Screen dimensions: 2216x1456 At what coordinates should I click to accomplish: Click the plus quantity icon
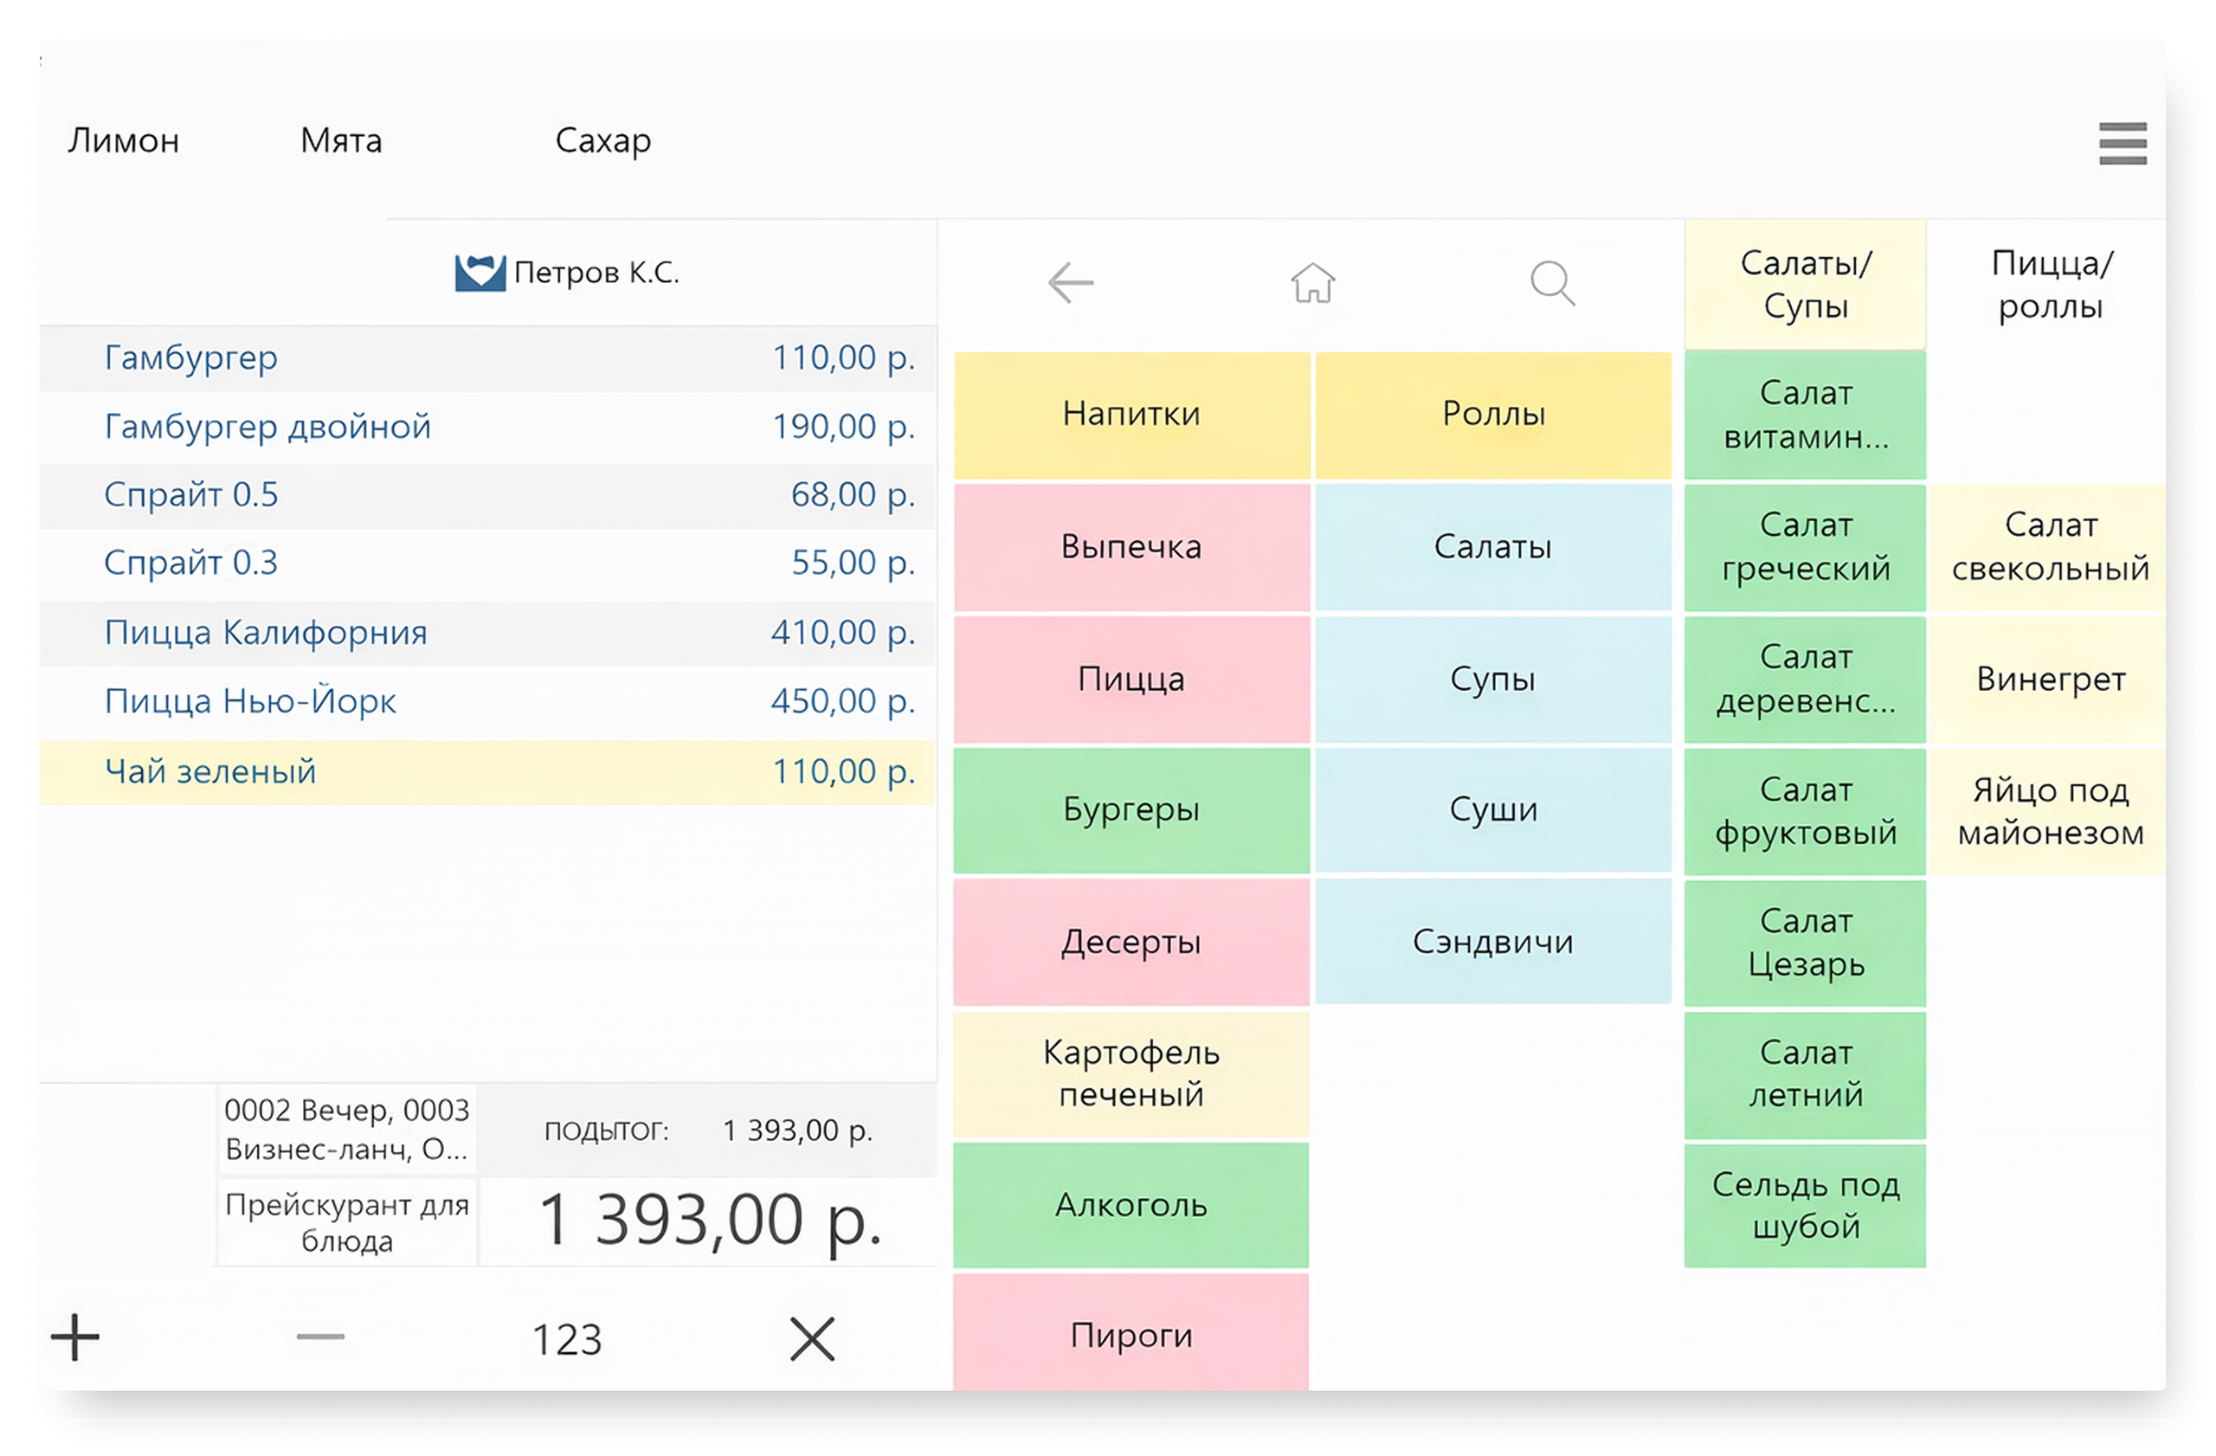point(75,1337)
